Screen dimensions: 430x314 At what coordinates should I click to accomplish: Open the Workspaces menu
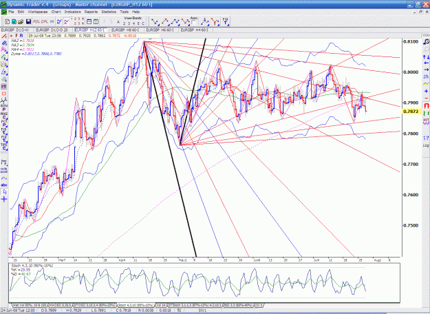point(38,12)
